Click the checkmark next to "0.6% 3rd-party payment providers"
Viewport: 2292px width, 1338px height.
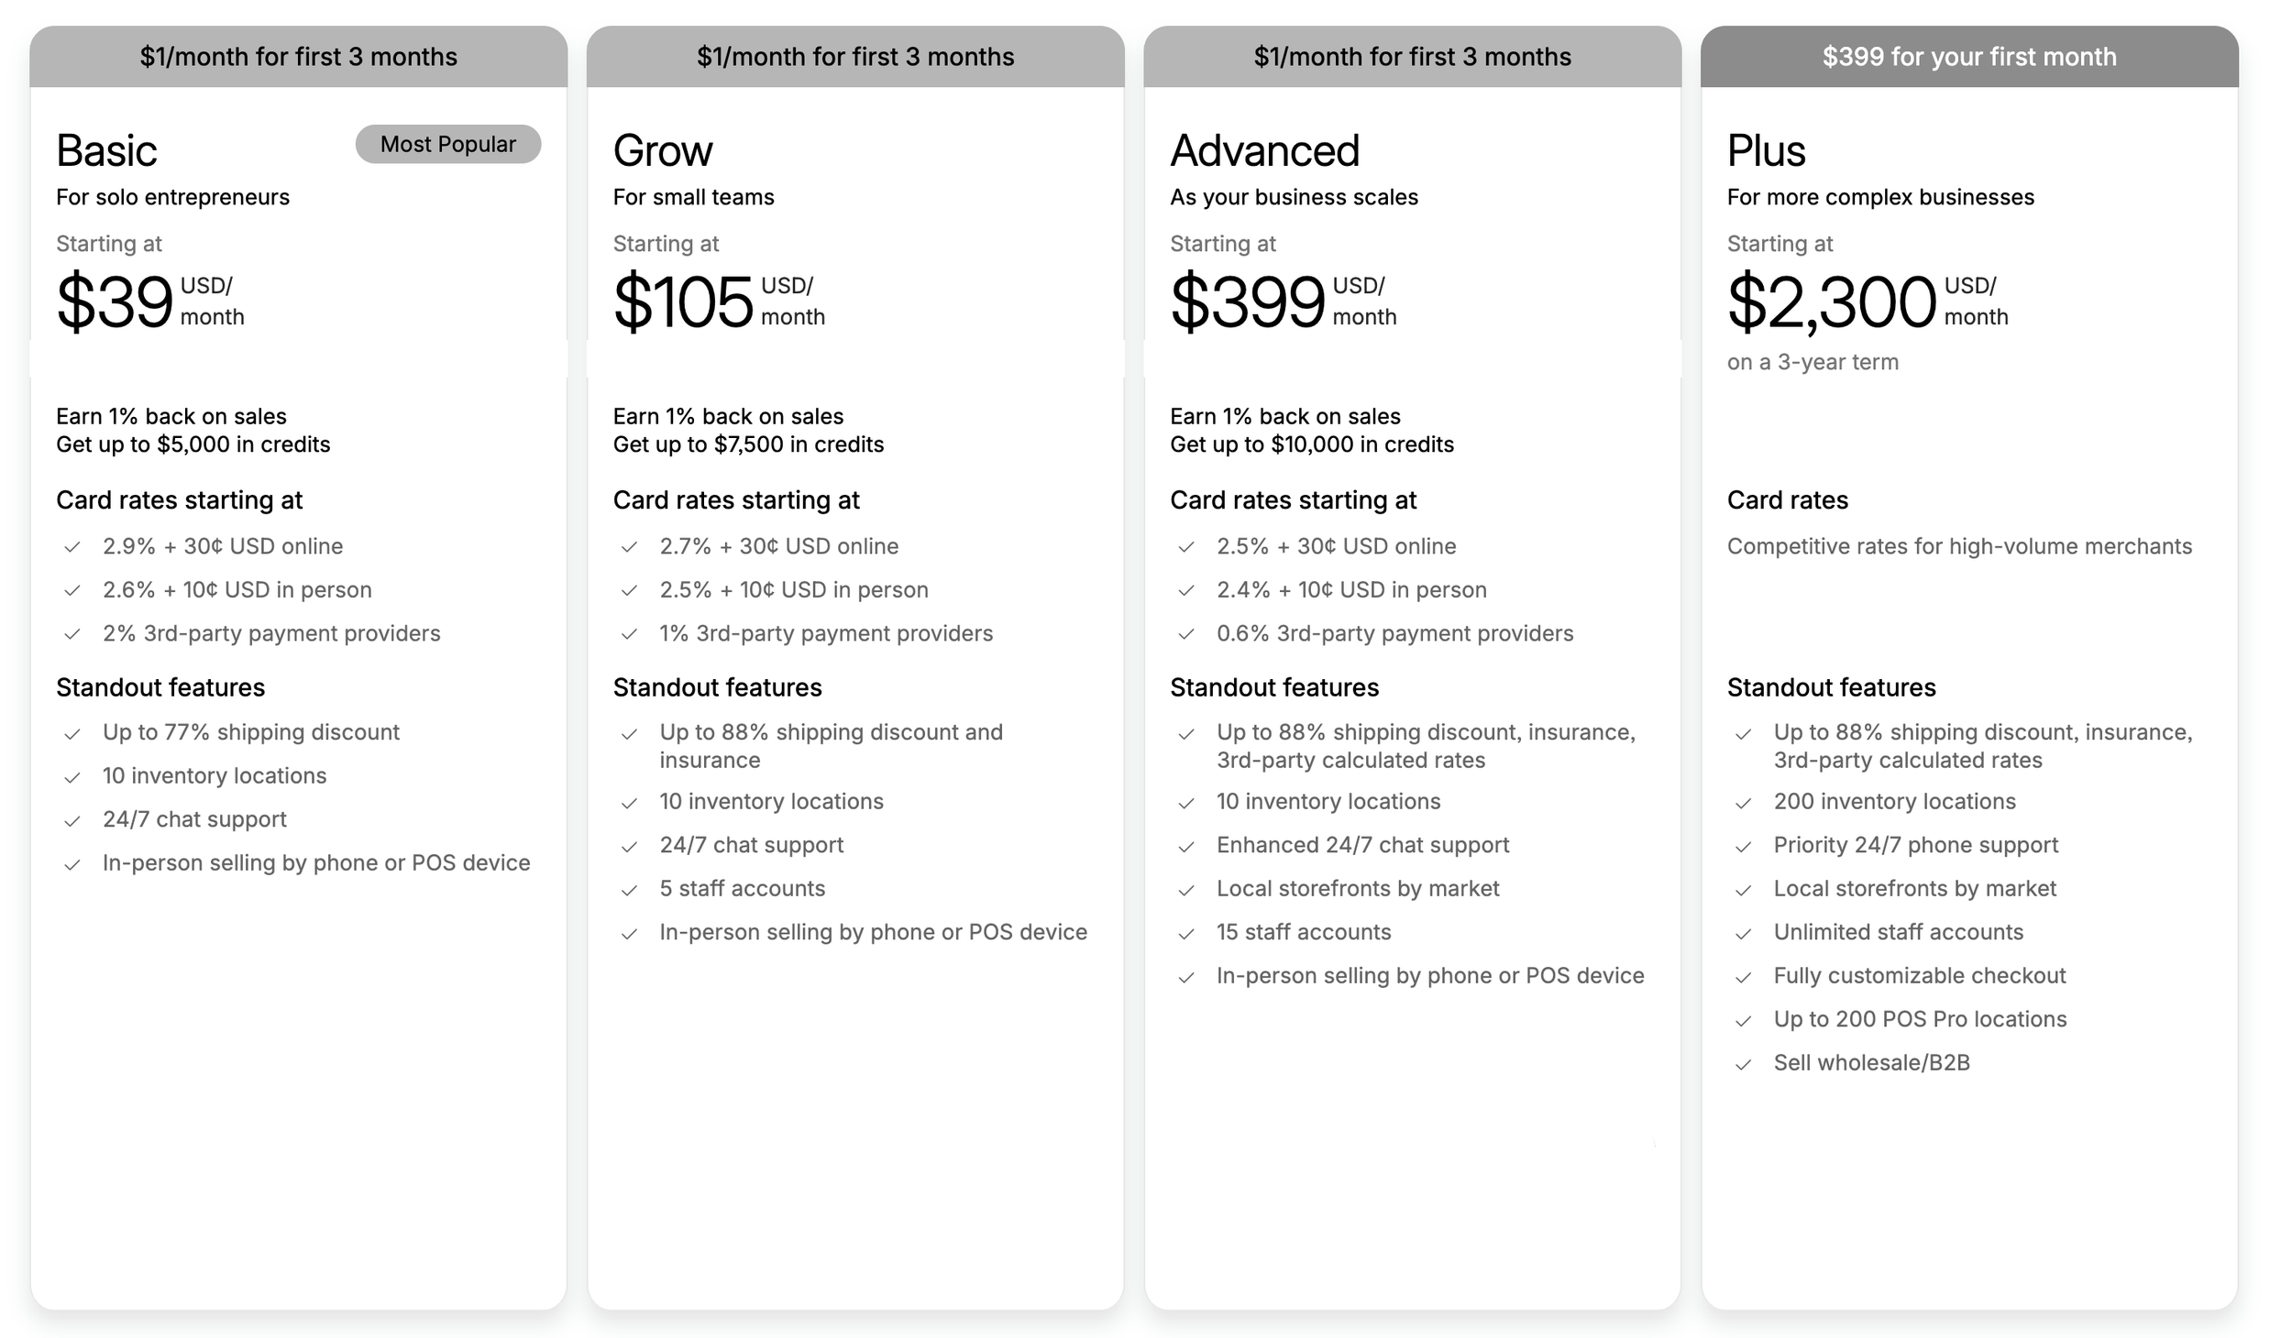coord(1185,634)
